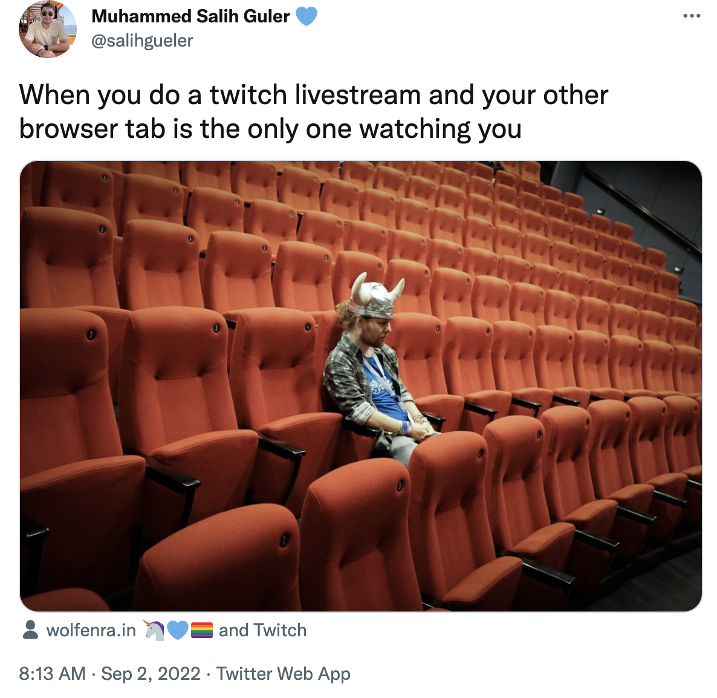Click the Sep 2, 2022 date

pyautogui.click(x=151, y=674)
